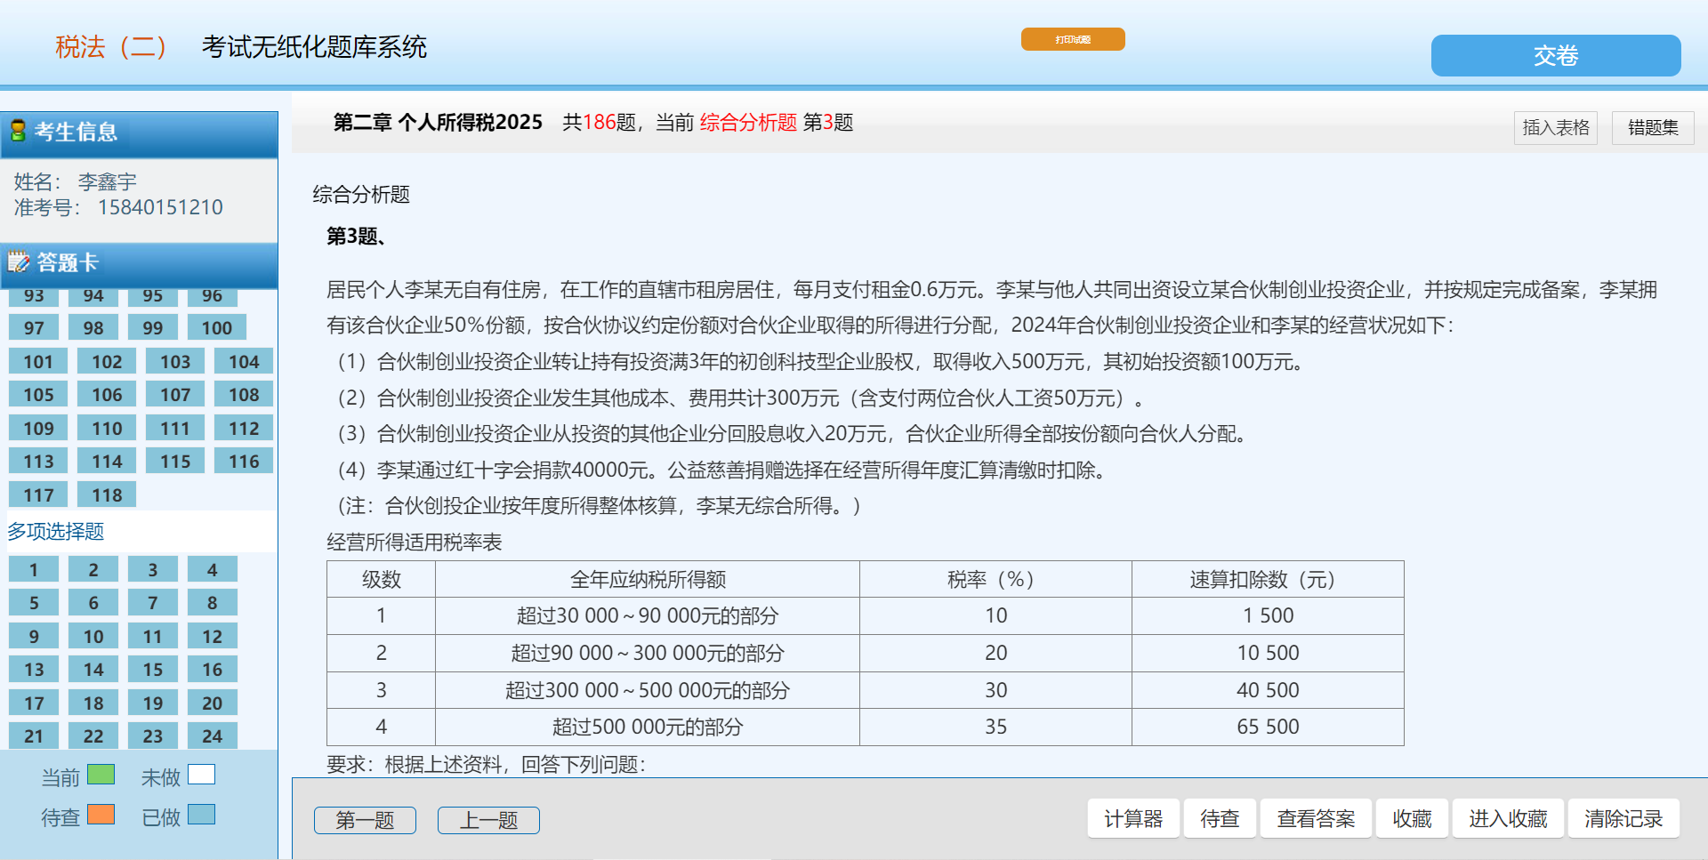Go to first question with 第一题
The width and height of the screenshot is (1708, 860).
click(x=365, y=820)
